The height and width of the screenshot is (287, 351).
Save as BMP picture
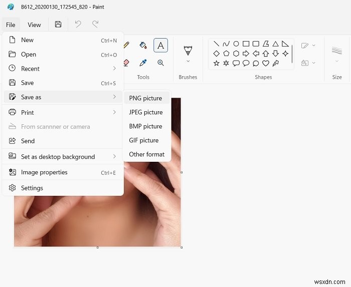click(x=147, y=126)
